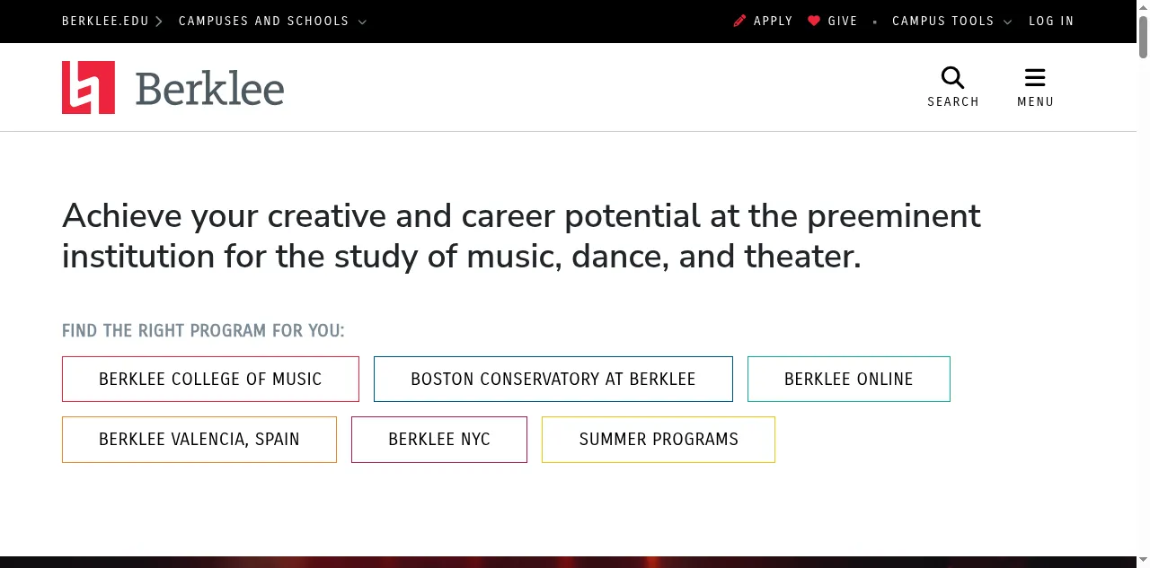This screenshot has width=1150, height=568.
Task: Open the Berklee NYC button
Action: coord(439,440)
